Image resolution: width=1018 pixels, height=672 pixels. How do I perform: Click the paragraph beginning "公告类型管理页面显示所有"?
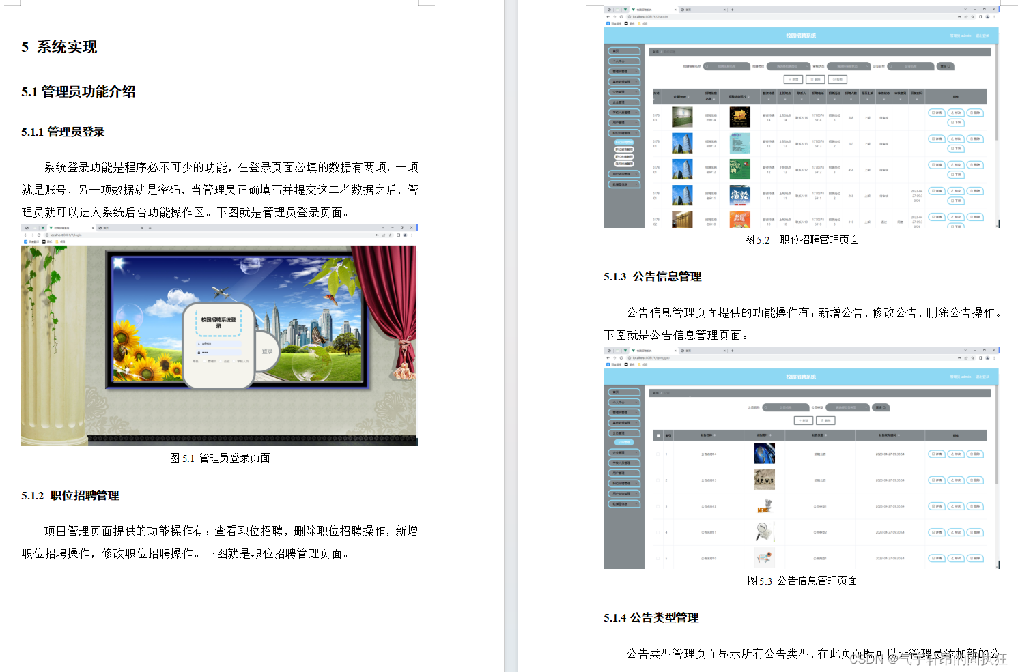pos(812,654)
